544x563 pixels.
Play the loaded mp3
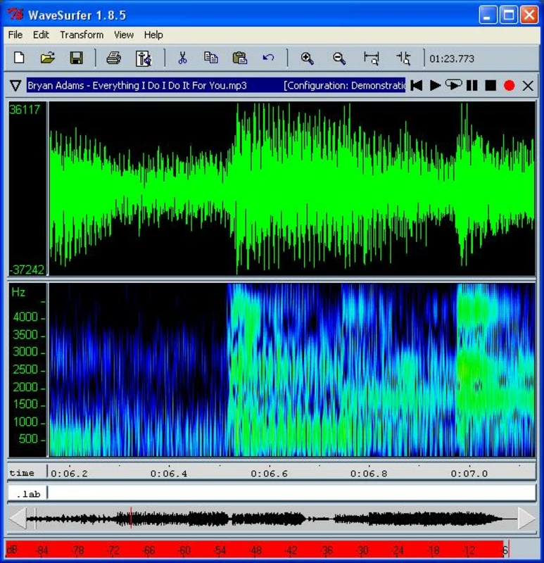(x=435, y=85)
